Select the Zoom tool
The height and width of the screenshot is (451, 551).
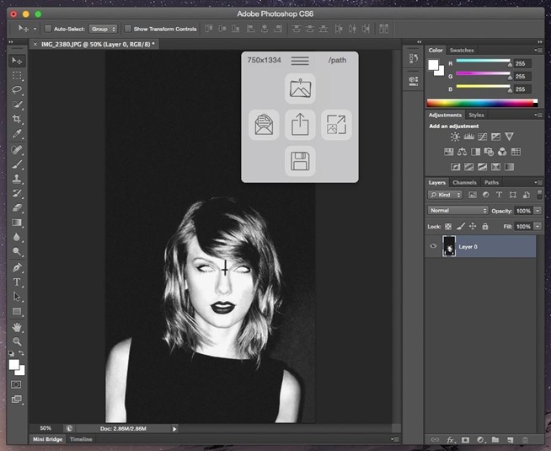point(17,341)
